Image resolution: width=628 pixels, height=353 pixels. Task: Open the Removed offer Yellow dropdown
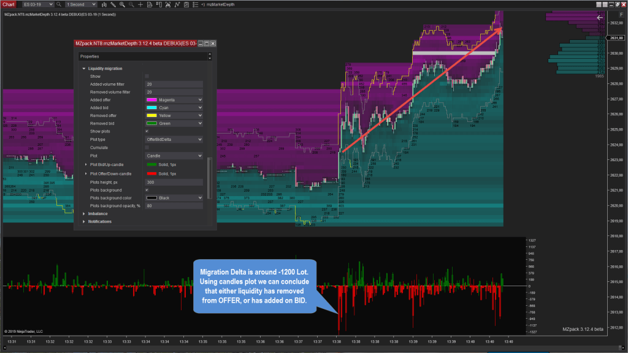point(174,115)
